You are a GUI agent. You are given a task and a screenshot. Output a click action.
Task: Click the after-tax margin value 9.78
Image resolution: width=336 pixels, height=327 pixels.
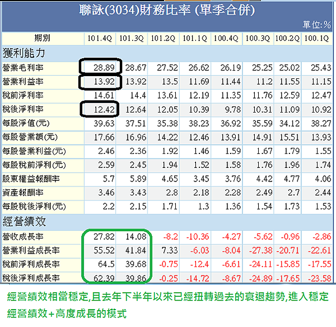(x=233, y=110)
